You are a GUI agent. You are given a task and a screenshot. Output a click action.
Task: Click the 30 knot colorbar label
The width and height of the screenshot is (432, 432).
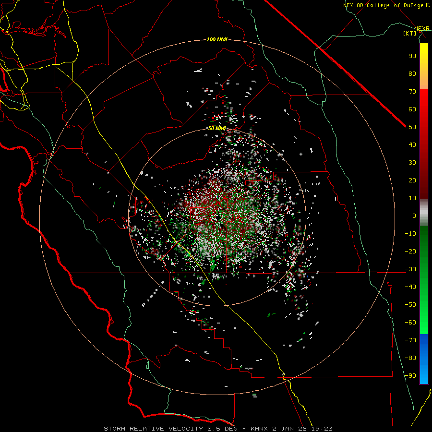[x=412, y=163]
